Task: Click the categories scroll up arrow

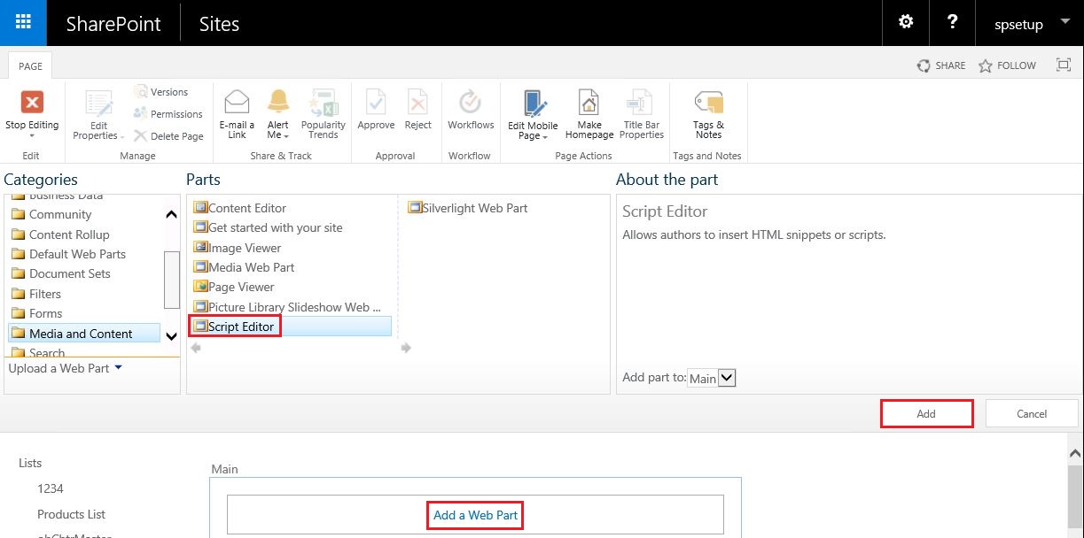Action: tap(172, 214)
